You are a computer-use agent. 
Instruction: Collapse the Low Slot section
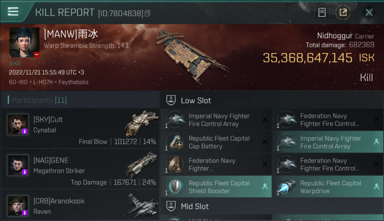pyautogui.click(x=272, y=100)
